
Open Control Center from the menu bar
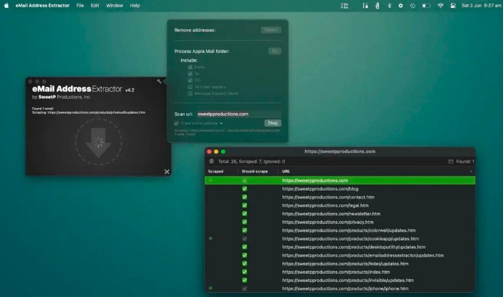(x=453, y=6)
